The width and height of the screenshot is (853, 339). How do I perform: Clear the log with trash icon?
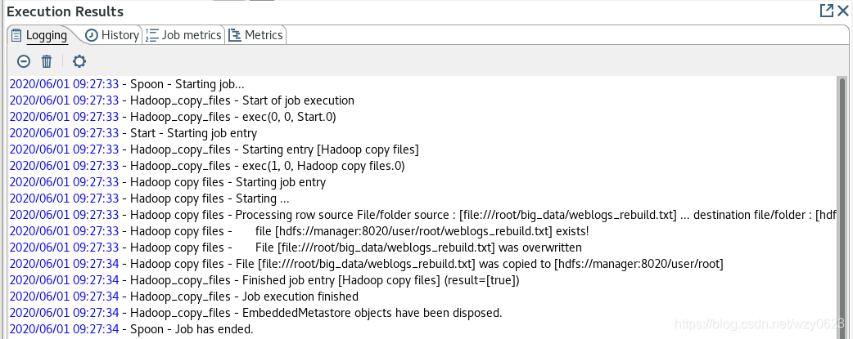coord(47,61)
